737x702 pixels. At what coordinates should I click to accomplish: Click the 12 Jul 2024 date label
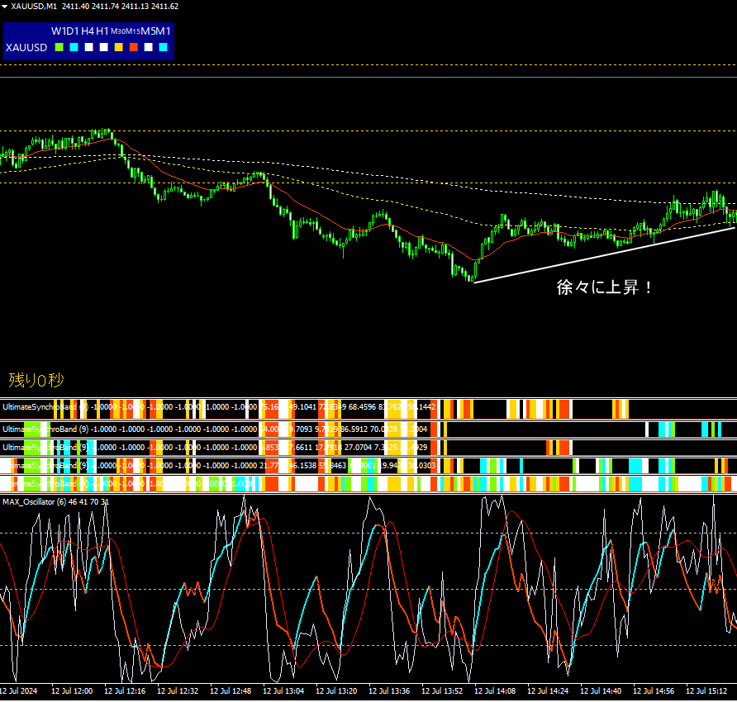tap(18, 691)
